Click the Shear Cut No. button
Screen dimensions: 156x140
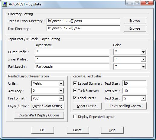point(87,106)
